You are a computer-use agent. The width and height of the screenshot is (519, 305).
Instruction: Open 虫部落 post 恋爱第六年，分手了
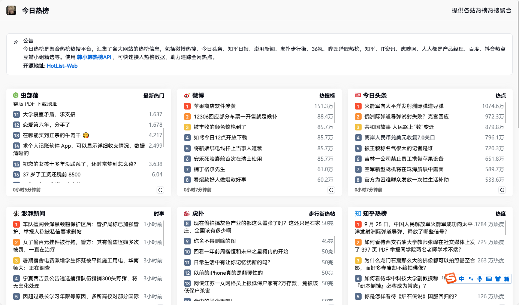click(x=46, y=125)
